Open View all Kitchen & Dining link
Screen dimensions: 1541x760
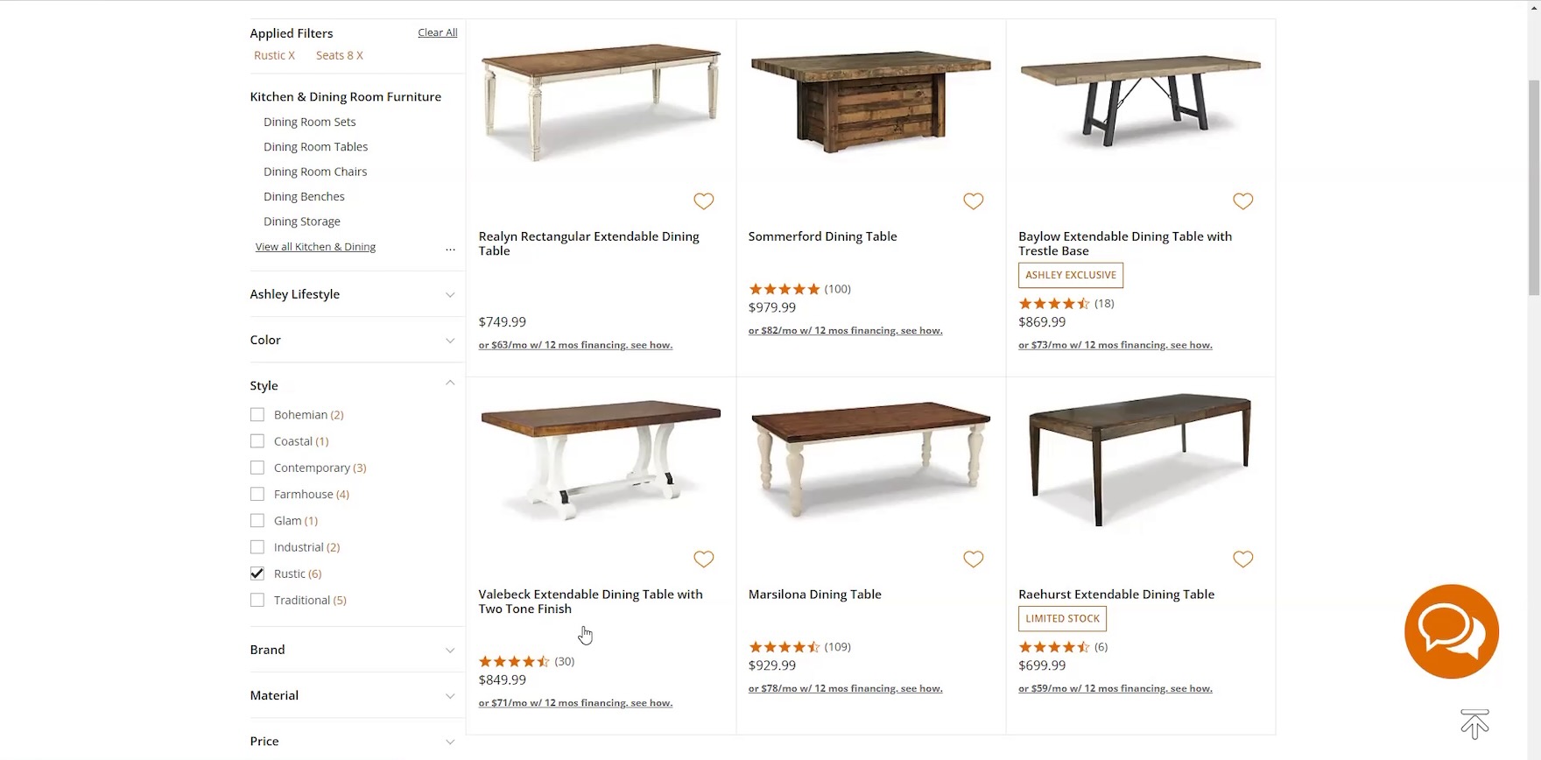(315, 247)
